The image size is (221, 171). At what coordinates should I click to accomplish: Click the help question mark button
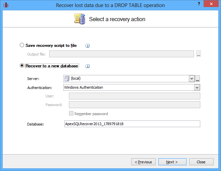coord(199,4)
